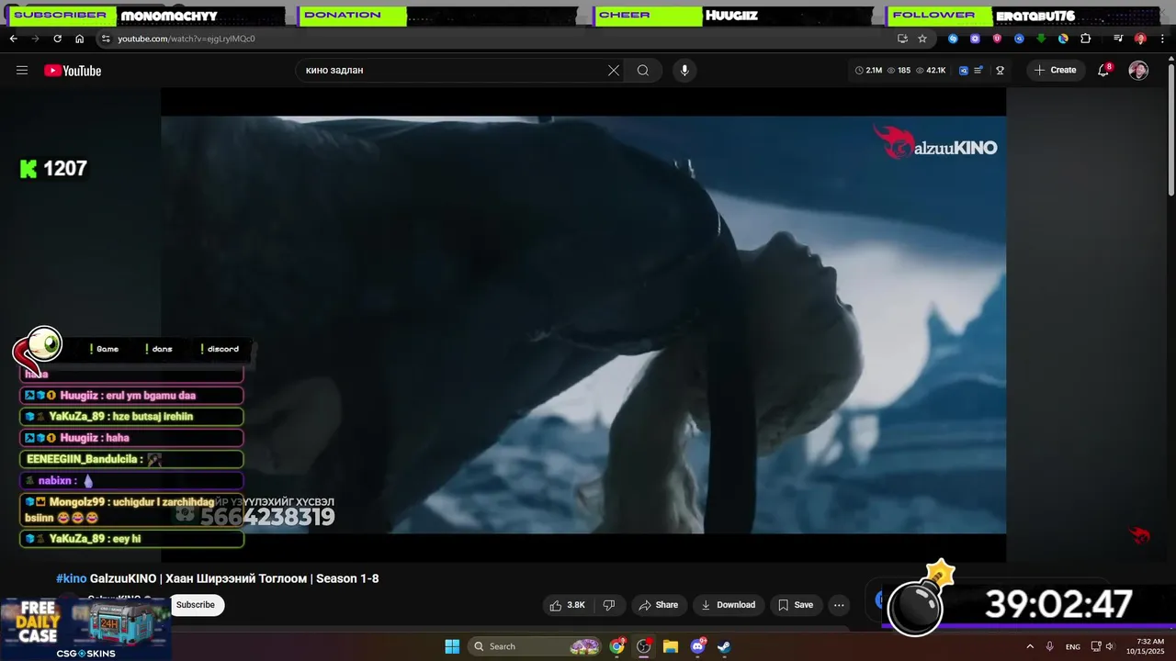Dislike the video with thumbs down
The image size is (1176, 661).
tap(608, 605)
